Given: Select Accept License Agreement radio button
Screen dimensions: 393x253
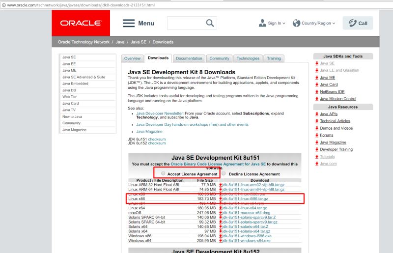Looking at the screenshot, I should coord(163,173).
